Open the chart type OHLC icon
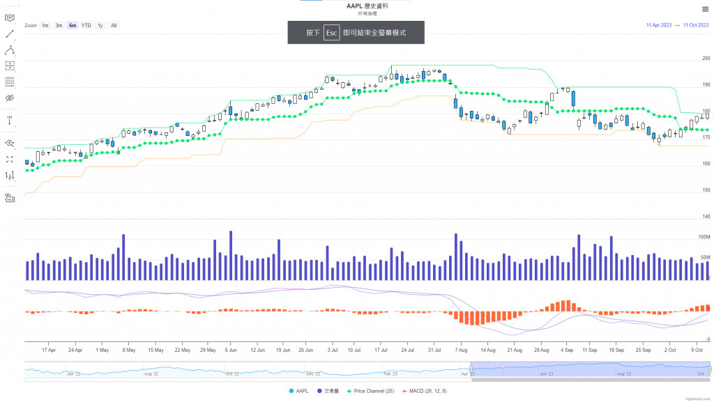The height and width of the screenshot is (402, 714). point(10,175)
